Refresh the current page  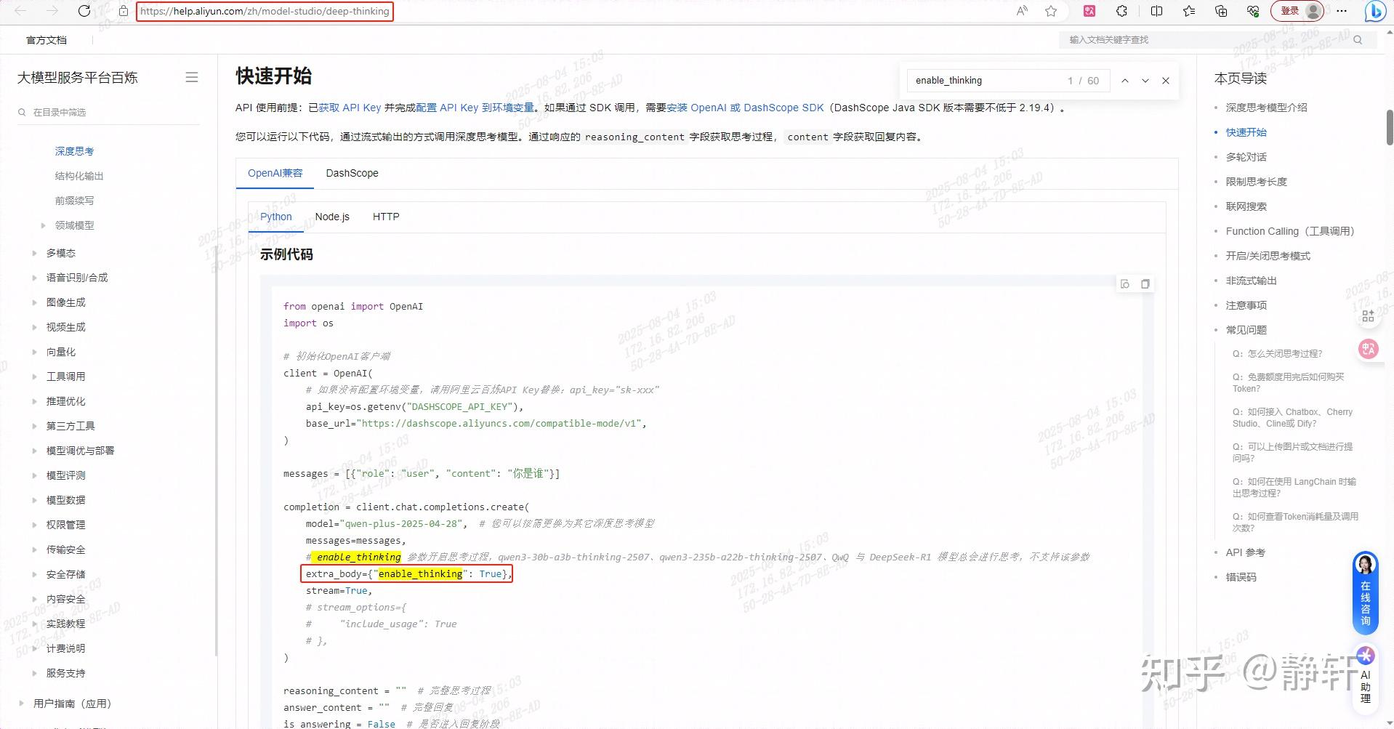coord(84,11)
